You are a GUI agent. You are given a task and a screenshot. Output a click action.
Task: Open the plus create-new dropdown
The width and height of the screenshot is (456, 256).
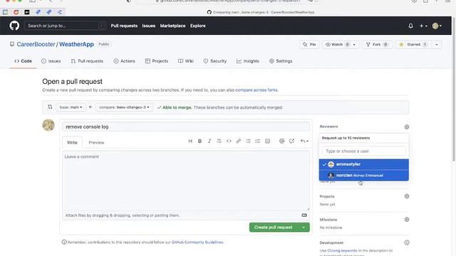pos(423,26)
